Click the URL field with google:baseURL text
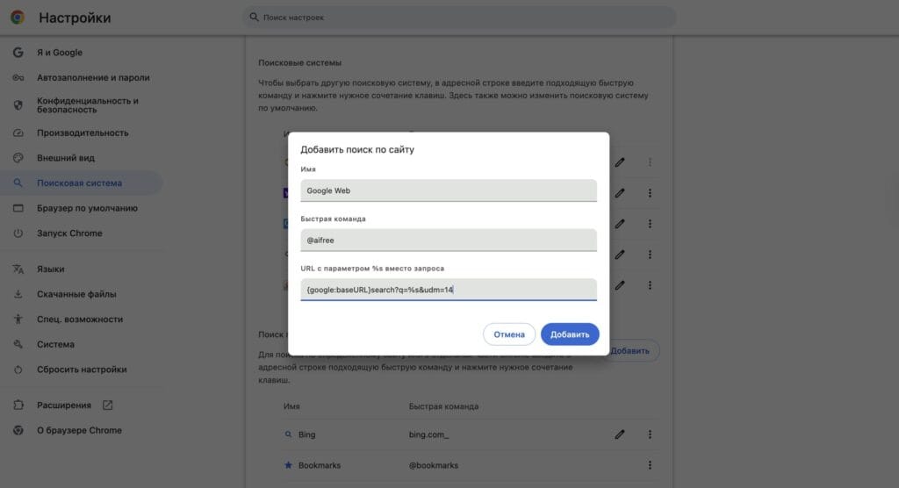Viewport: 899px width, 488px height. pyautogui.click(x=449, y=290)
